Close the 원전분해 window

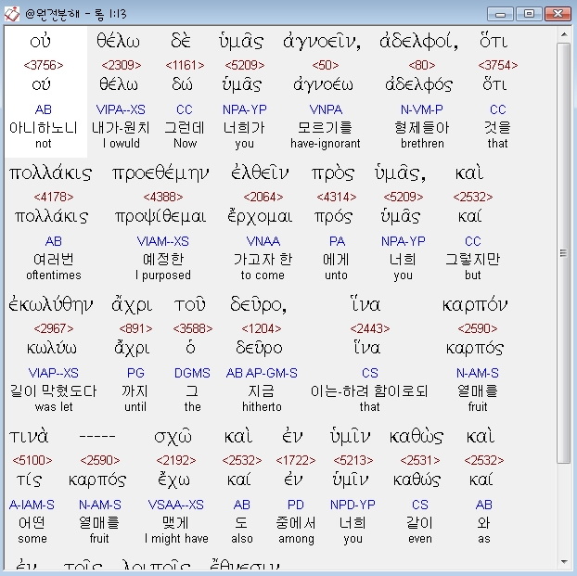coord(558,14)
